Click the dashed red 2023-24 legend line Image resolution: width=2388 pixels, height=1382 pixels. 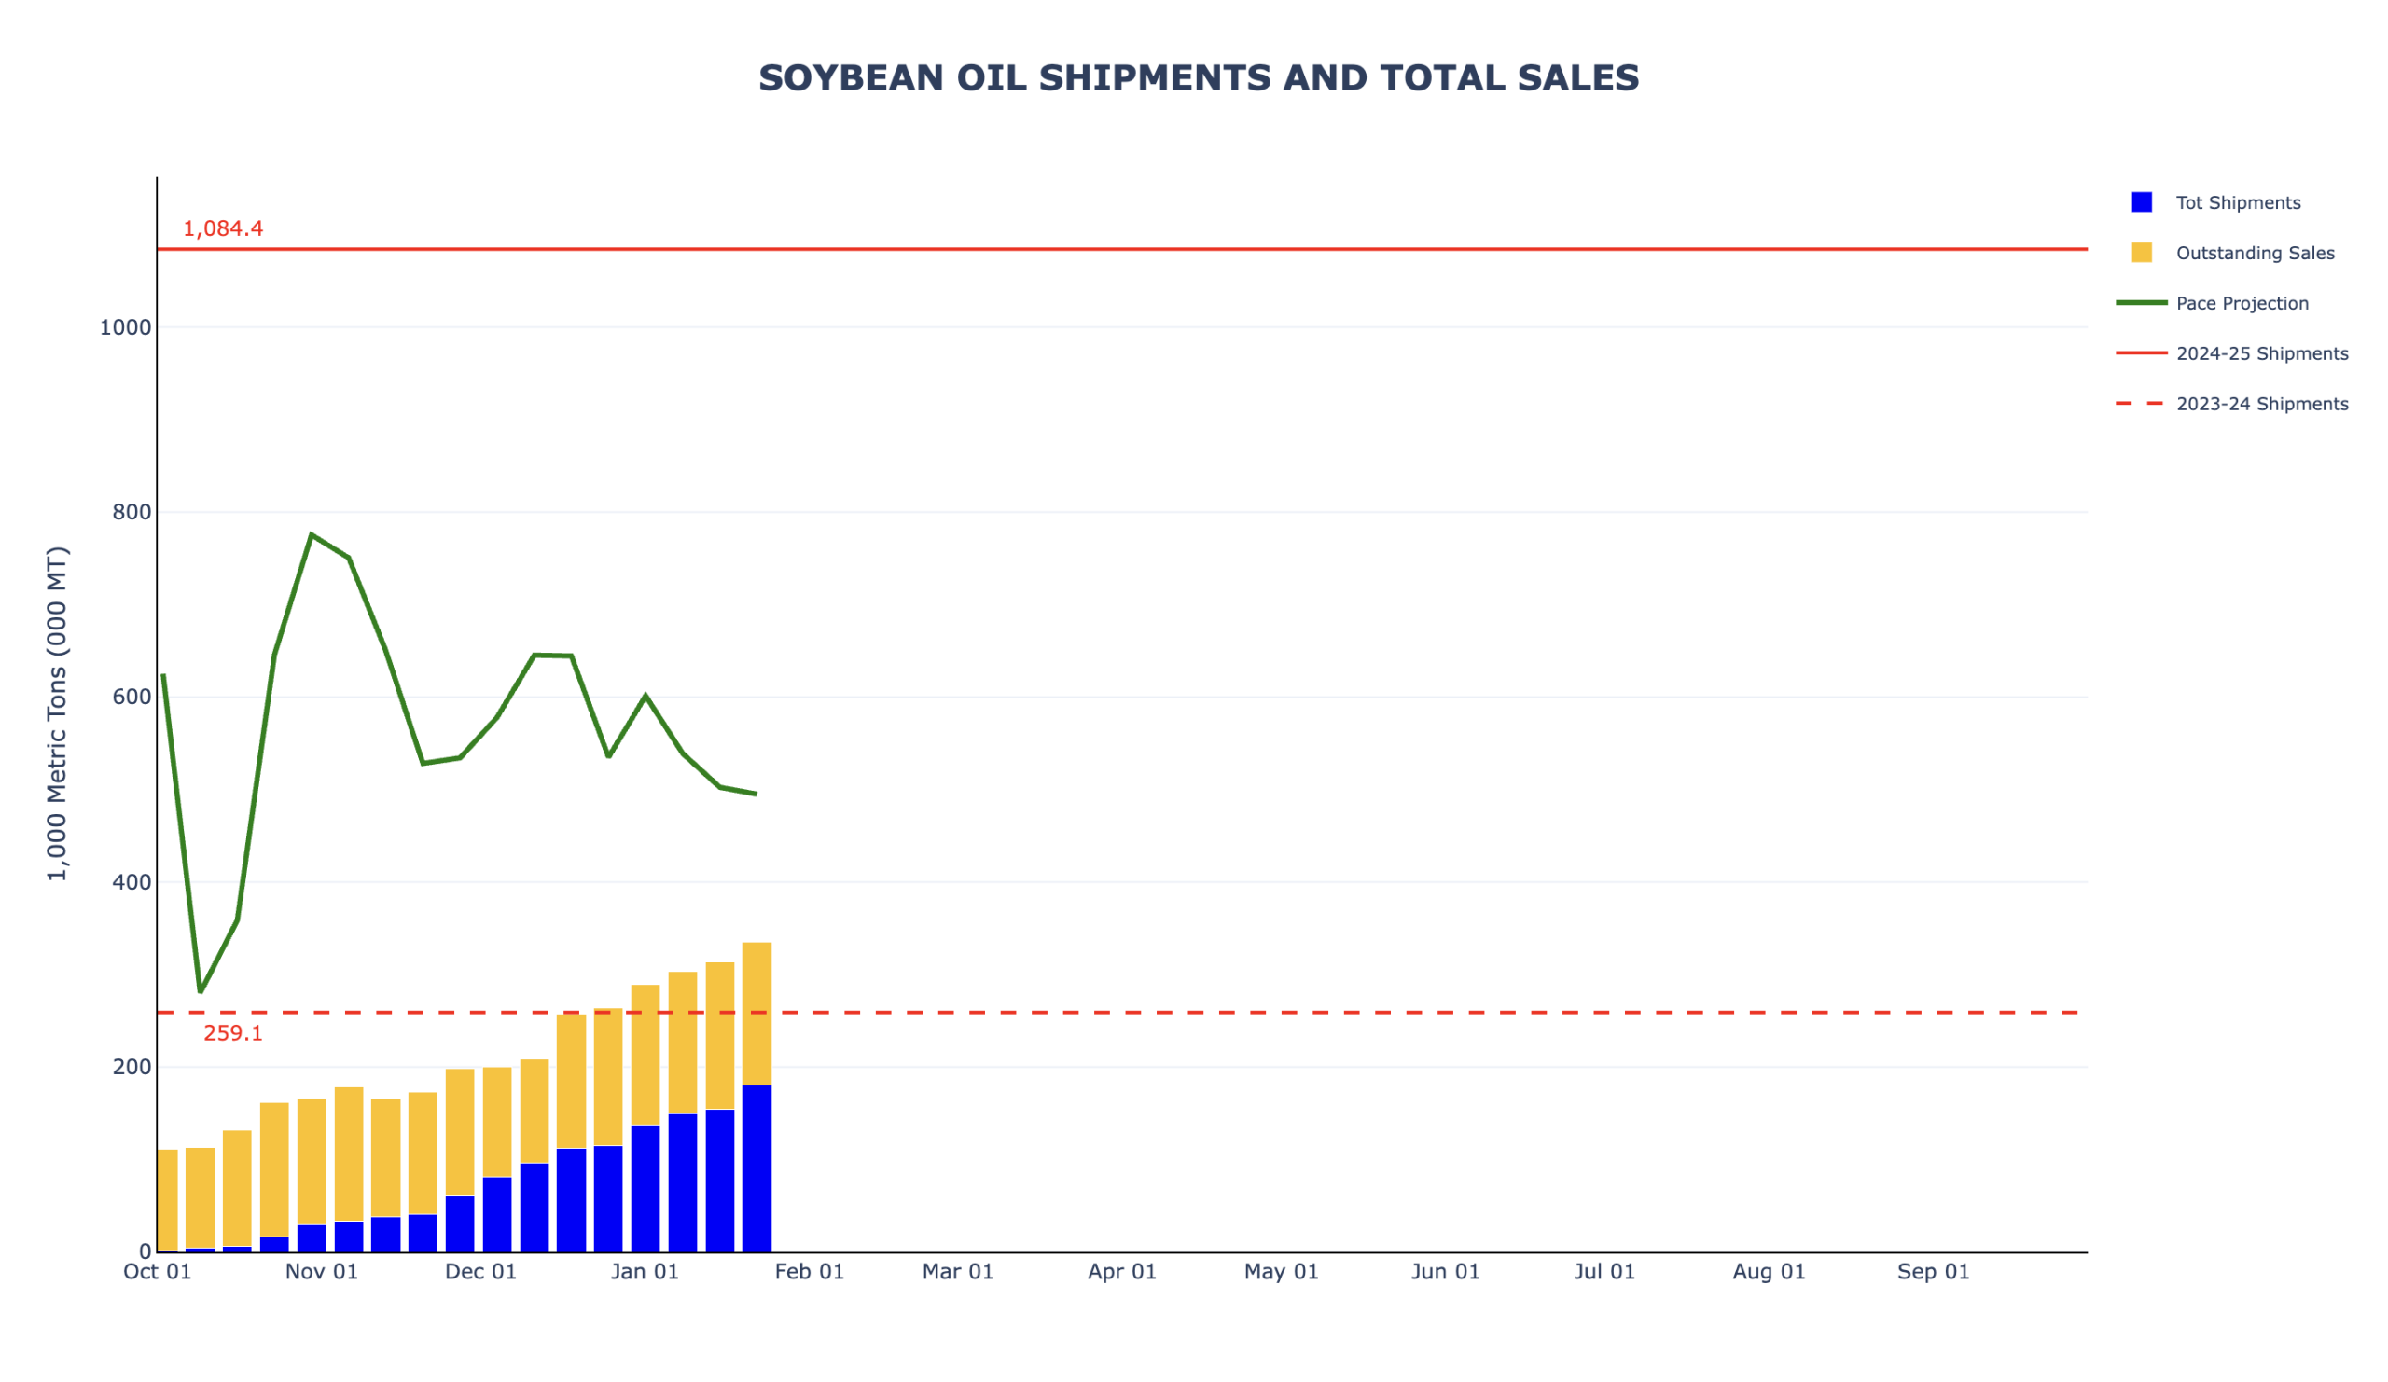[2142, 404]
